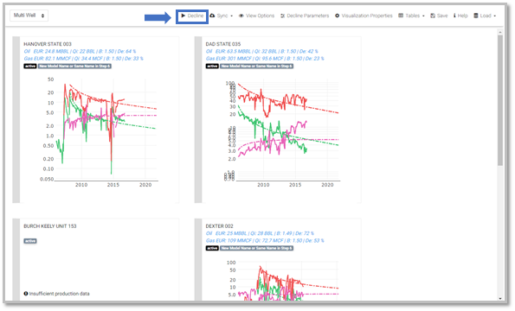Open Decline Parameters
This screenshot has height=311, width=515.
[x=305, y=16]
